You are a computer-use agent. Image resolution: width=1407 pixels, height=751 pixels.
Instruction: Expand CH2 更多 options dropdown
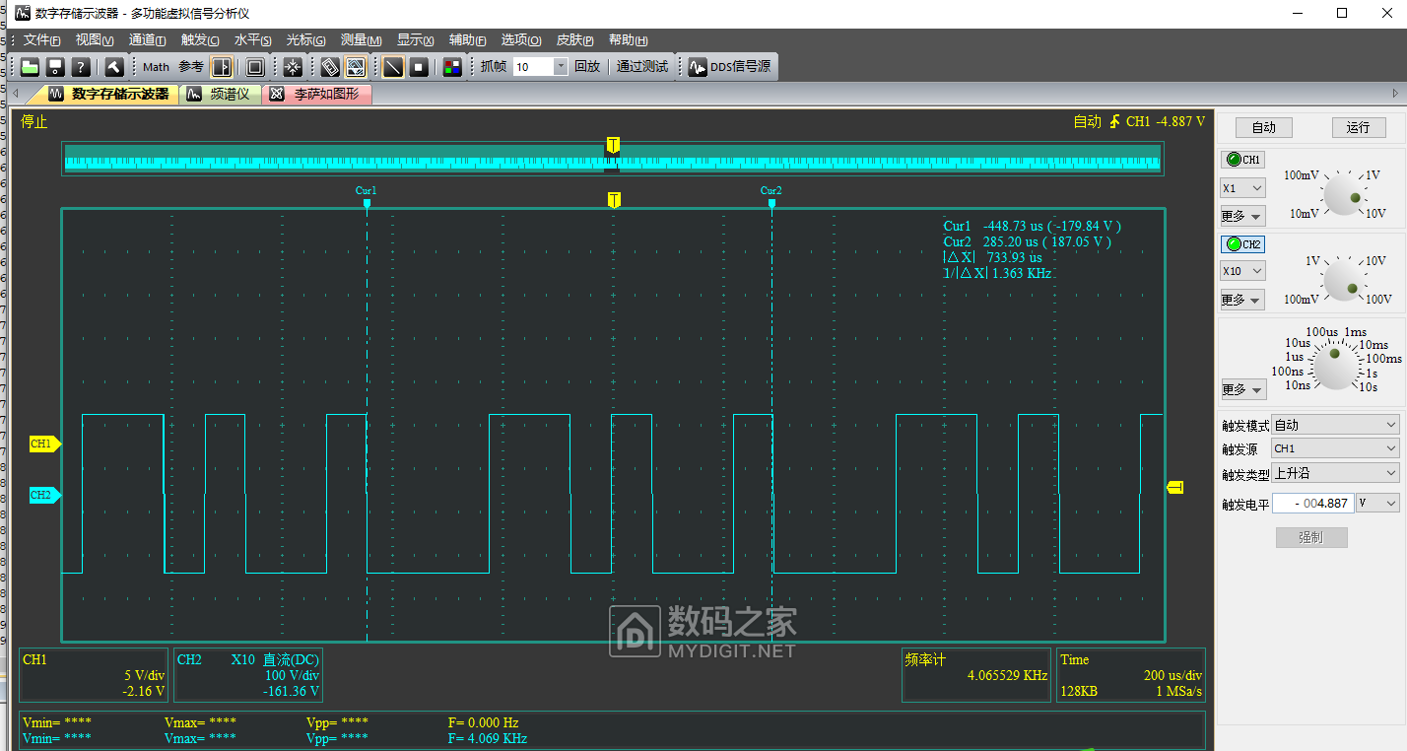[x=1242, y=300]
